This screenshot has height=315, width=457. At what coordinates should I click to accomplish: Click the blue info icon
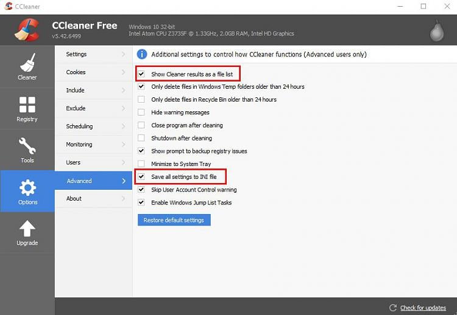(142, 54)
